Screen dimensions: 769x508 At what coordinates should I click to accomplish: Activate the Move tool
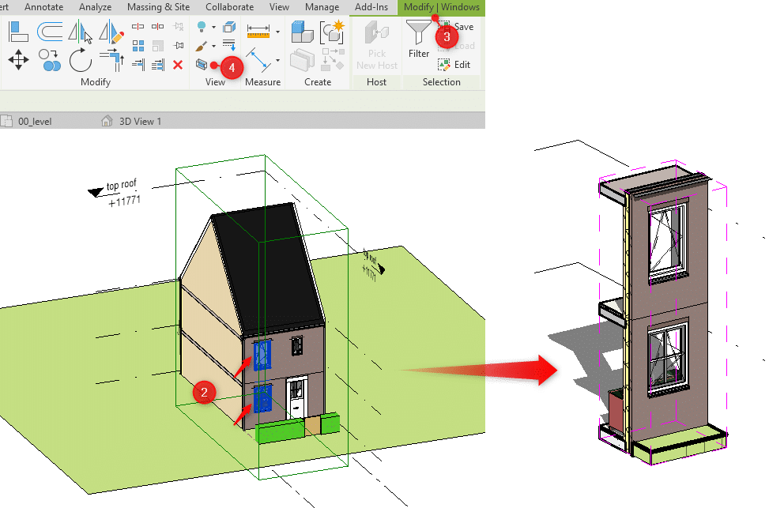[17, 60]
